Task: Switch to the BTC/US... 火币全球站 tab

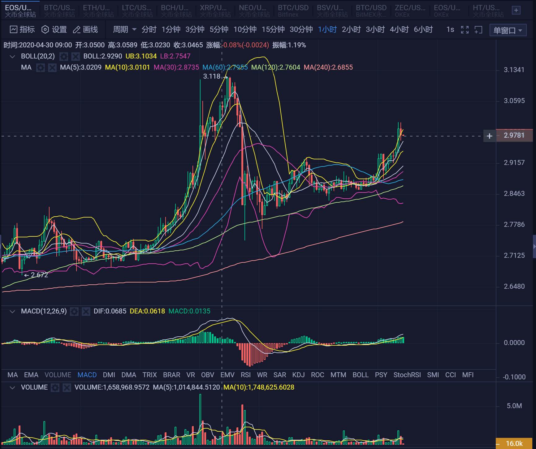Action: pos(59,11)
